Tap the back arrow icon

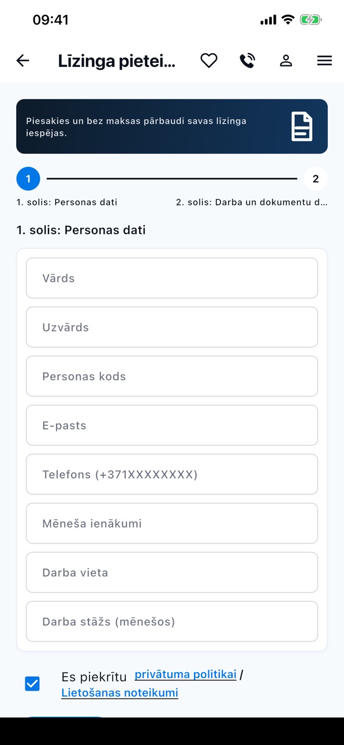[23, 61]
